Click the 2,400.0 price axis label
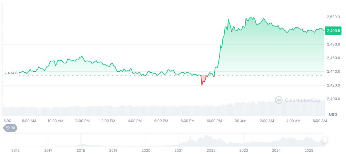 [x=333, y=99]
